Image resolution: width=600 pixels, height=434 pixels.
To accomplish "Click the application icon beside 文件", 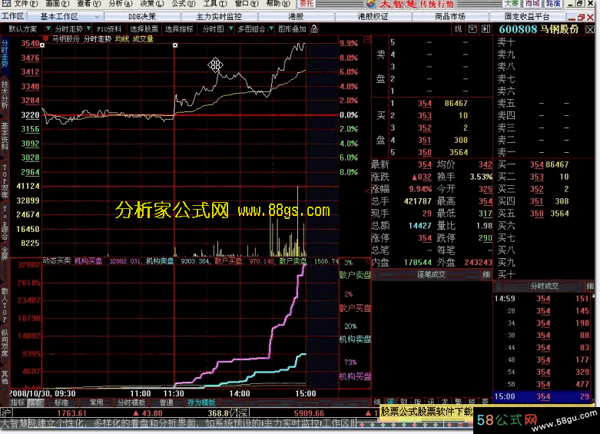I will pyautogui.click(x=6, y=3).
